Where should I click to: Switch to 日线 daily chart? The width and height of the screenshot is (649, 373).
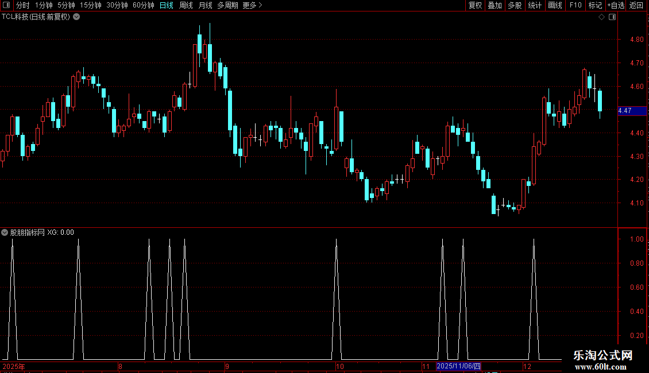pos(167,5)
